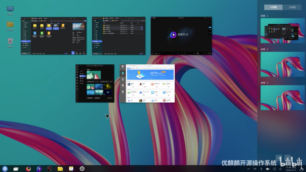
Task: Switch to the 大视图 large view tab
Action: point(292,7)
